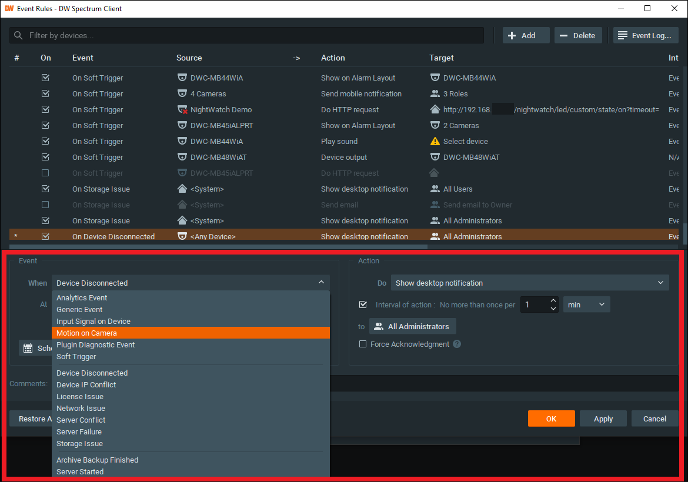Screen dimensions: 688x482
Task: Open the min time unit dropdown
Action: point(586,304)
